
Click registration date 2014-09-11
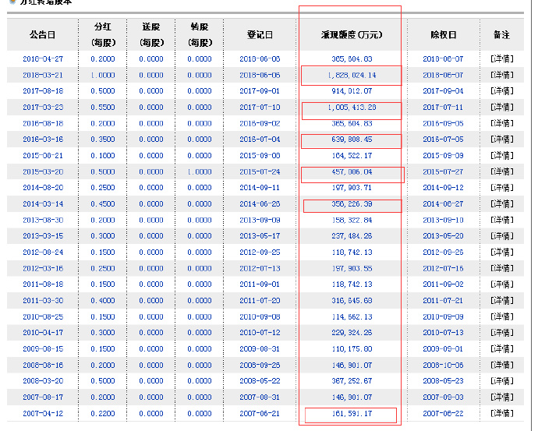click(x=260, y=188)
